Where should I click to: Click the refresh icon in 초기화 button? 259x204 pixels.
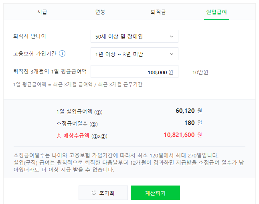[x=94, y=193]
